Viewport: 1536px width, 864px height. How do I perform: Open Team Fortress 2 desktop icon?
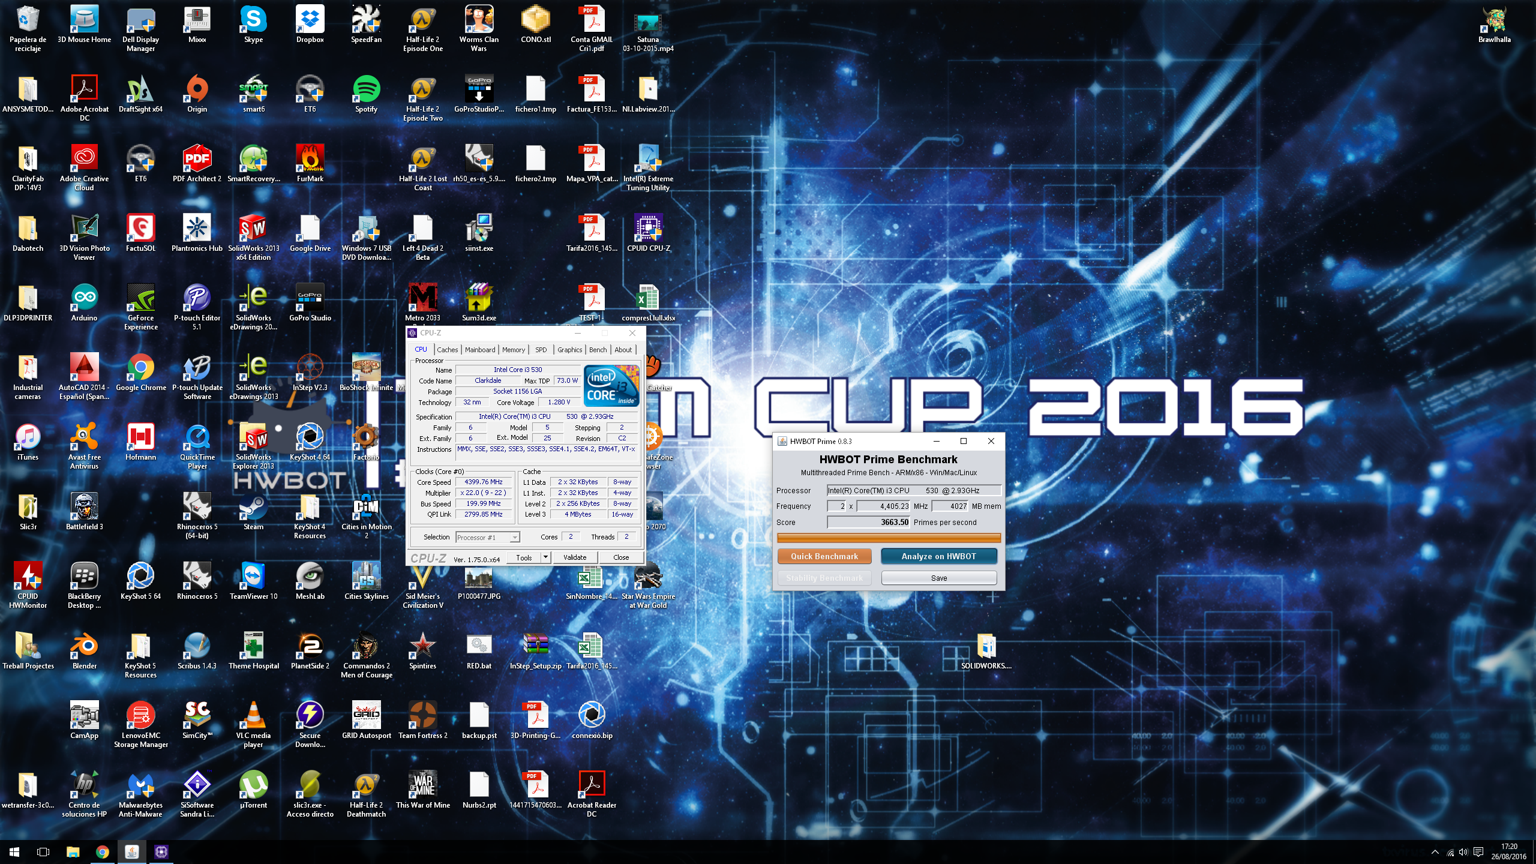422,721
